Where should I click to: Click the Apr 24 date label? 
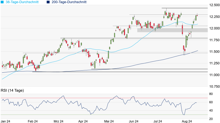[83, 121]
